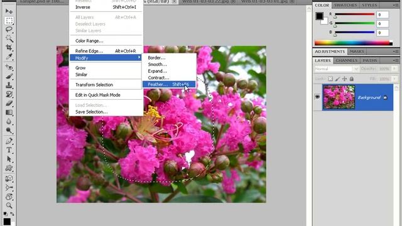Toggle lock position icon
The image size is (402, 226).
click(344, 79)
